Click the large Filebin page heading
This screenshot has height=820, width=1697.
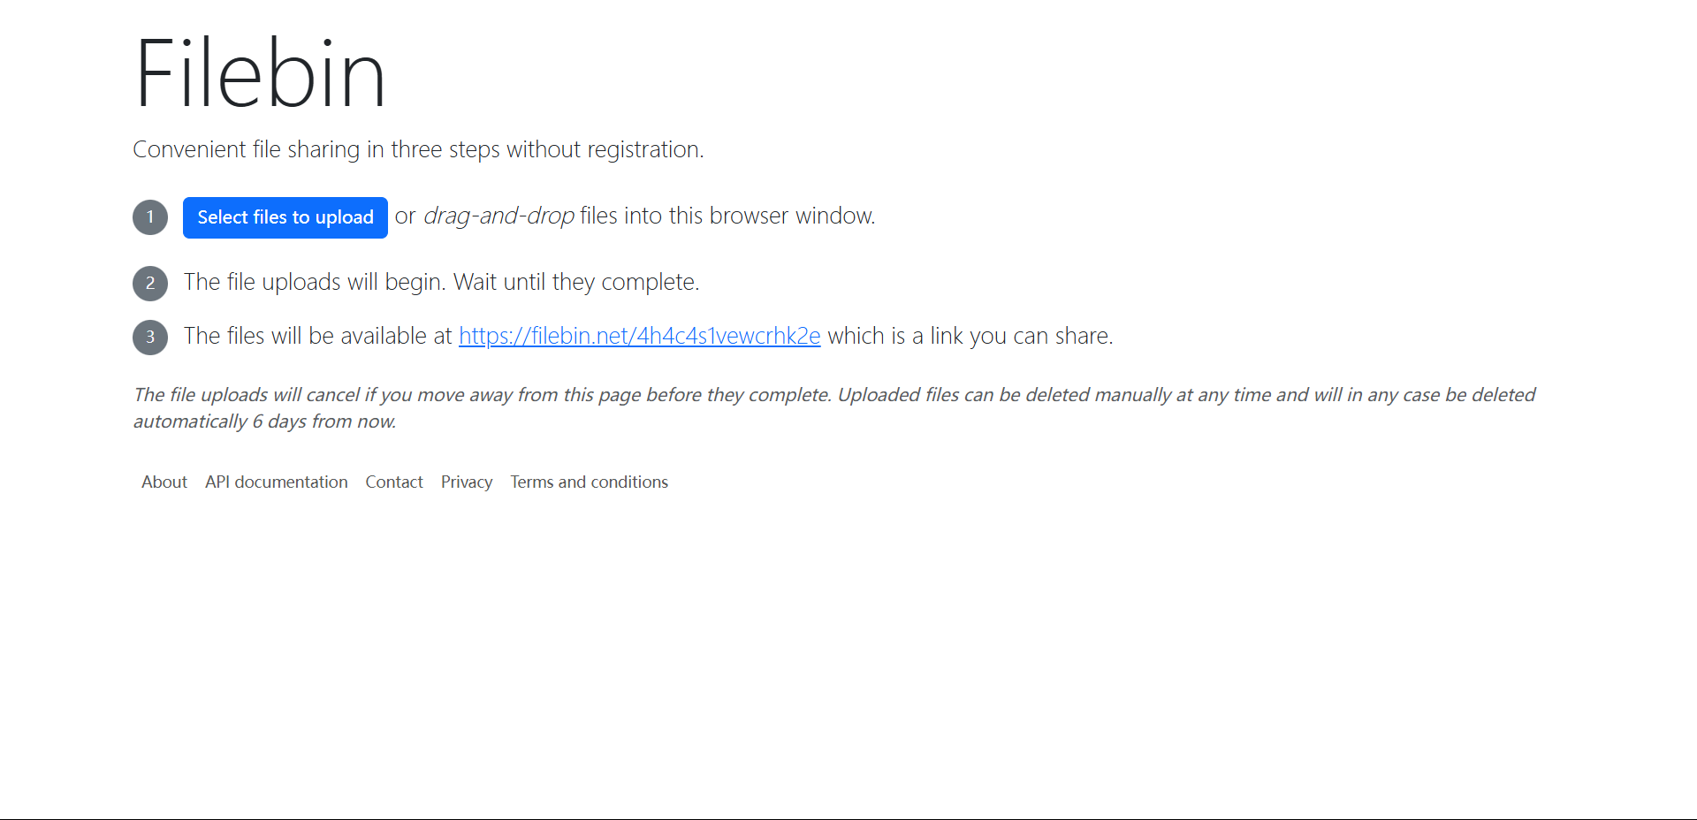pos(260,74)
